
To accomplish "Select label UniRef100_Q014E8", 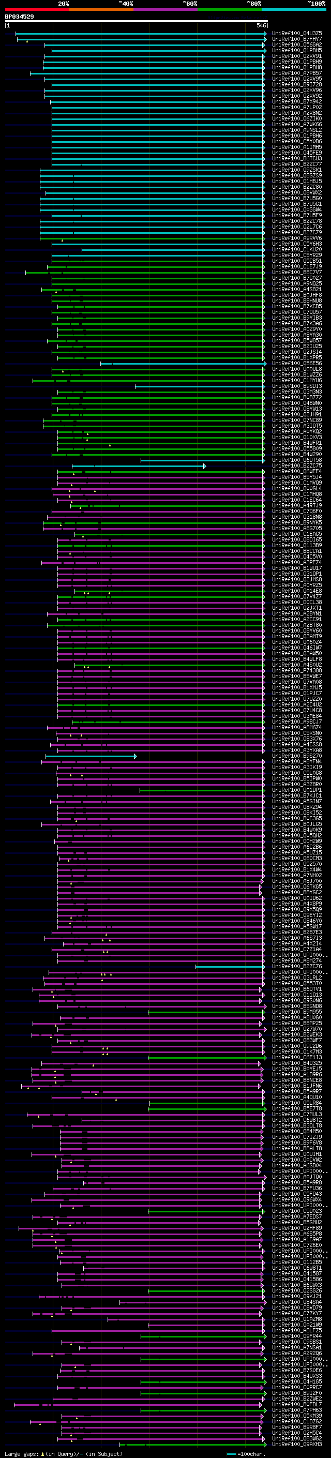I will (x=297, y=591).
